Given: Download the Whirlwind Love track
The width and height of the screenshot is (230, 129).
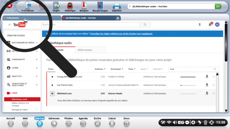Looking at the screenshot, I should pos(207,93).
